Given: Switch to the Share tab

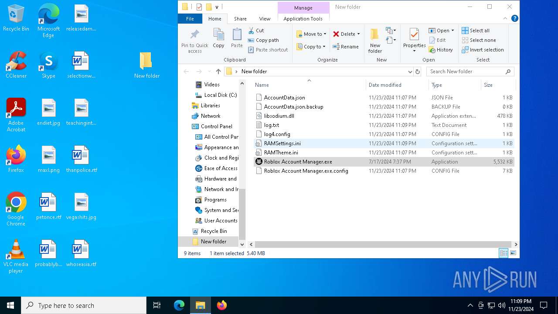Looking at the screenshot, I should 240,19.
